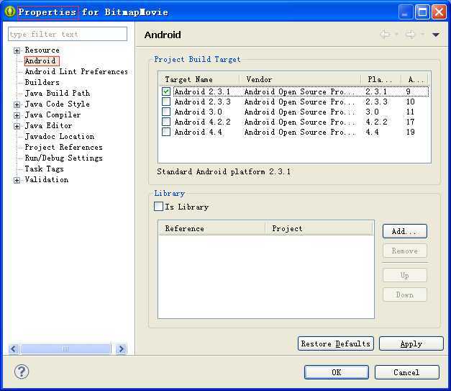
Task: Expand the Resource tree node
Action: click(17, 50)
